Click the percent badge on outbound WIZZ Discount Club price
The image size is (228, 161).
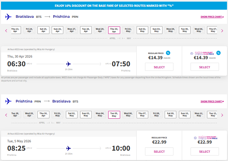pyautogui.click(x=218, y=53)
